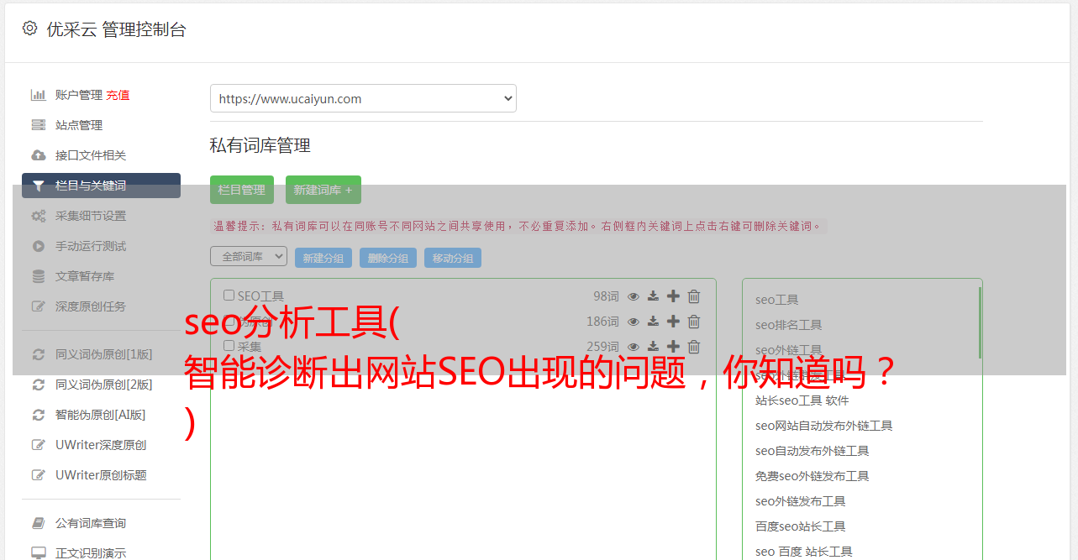Open UWriter原创标题
1078x560 pixels.
click(x=101, y=475)
